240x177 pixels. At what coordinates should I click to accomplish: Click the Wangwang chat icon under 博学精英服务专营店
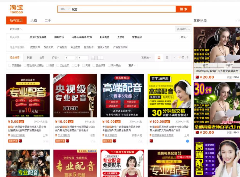(152, 140)
